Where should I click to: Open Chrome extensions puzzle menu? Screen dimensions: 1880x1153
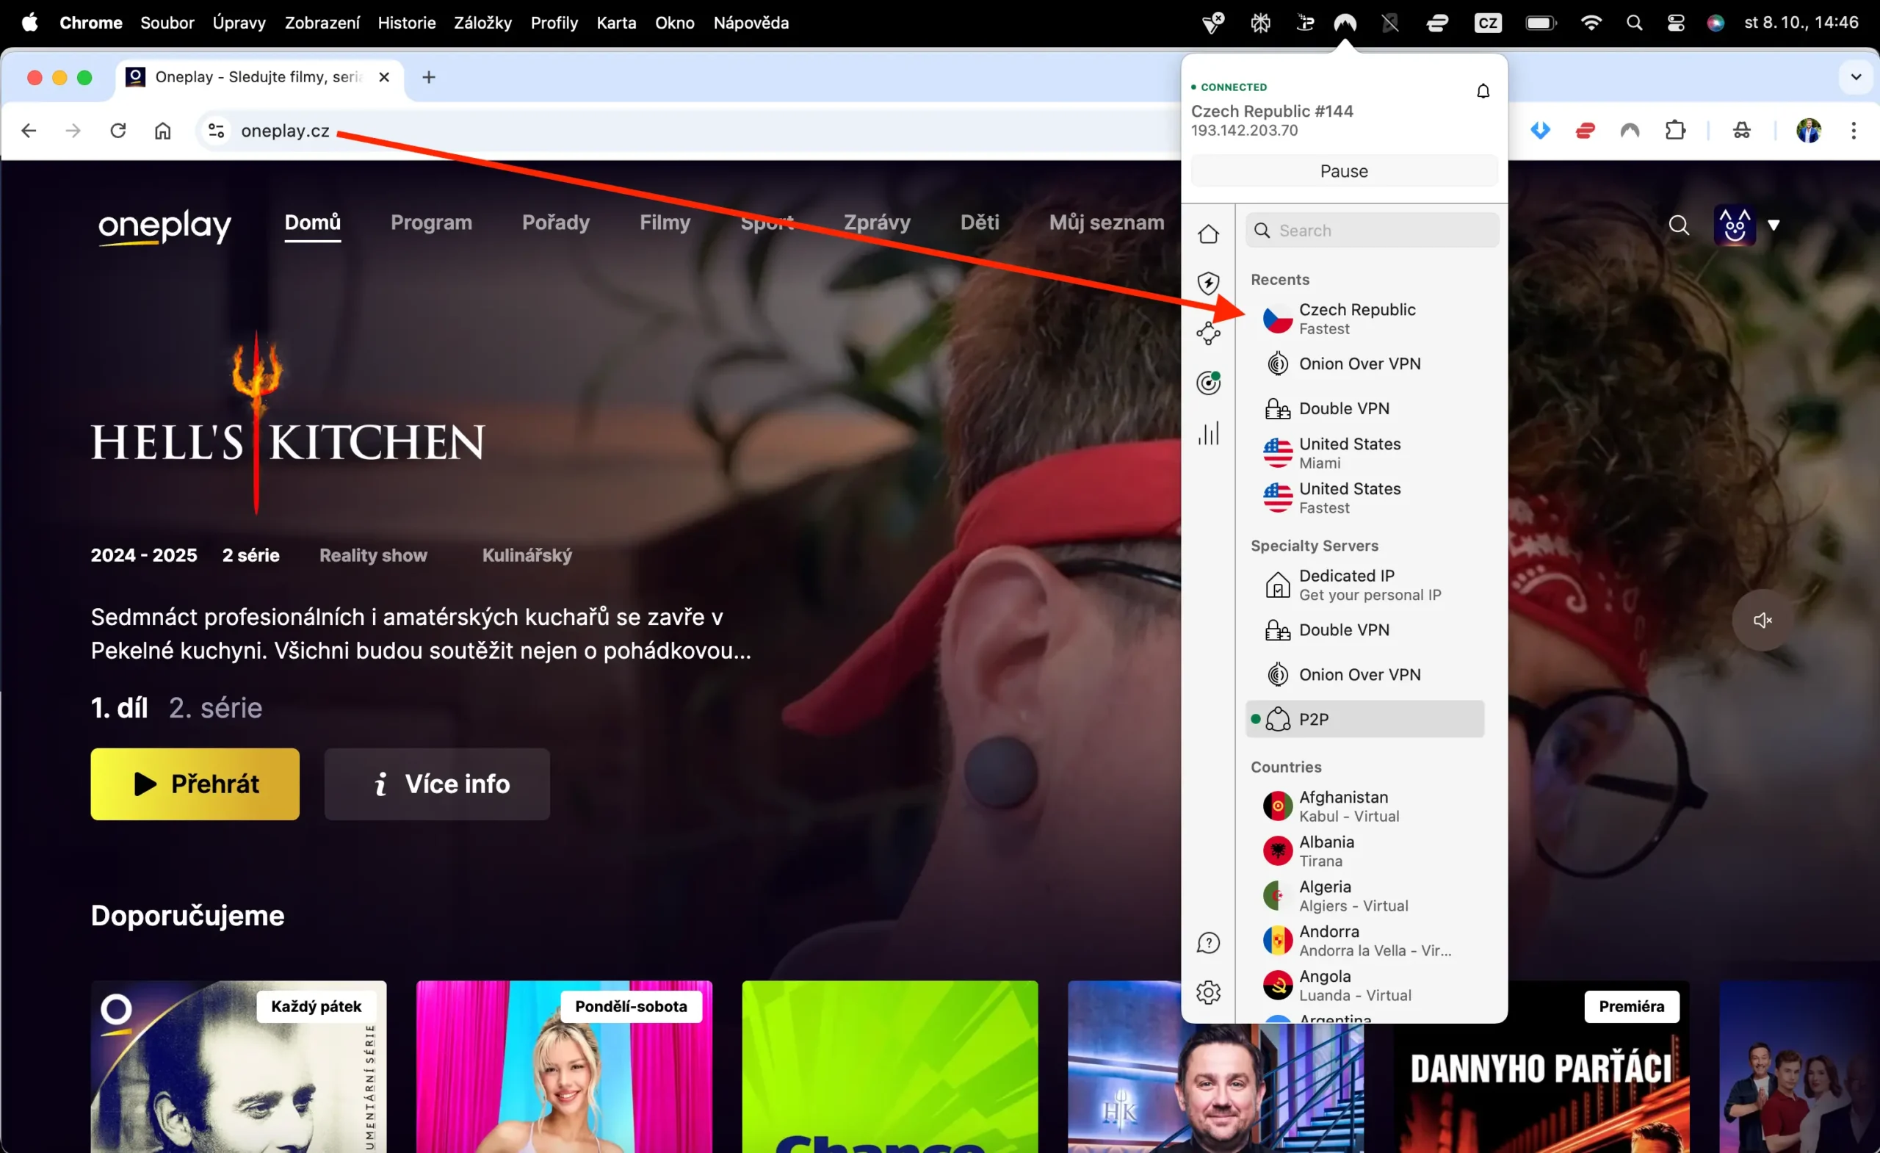point(1676,131)
